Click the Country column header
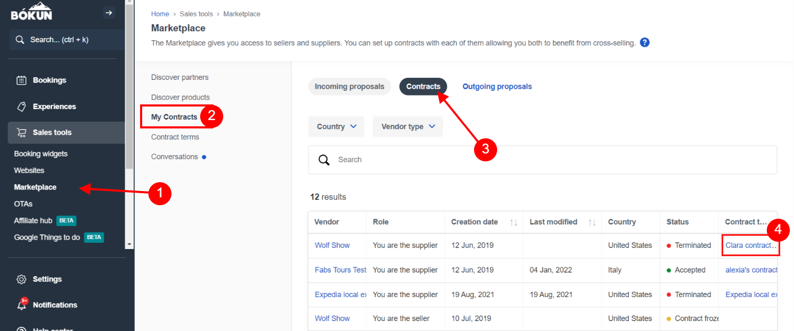Screen dimensions: 794x331 tap(622, 222)
